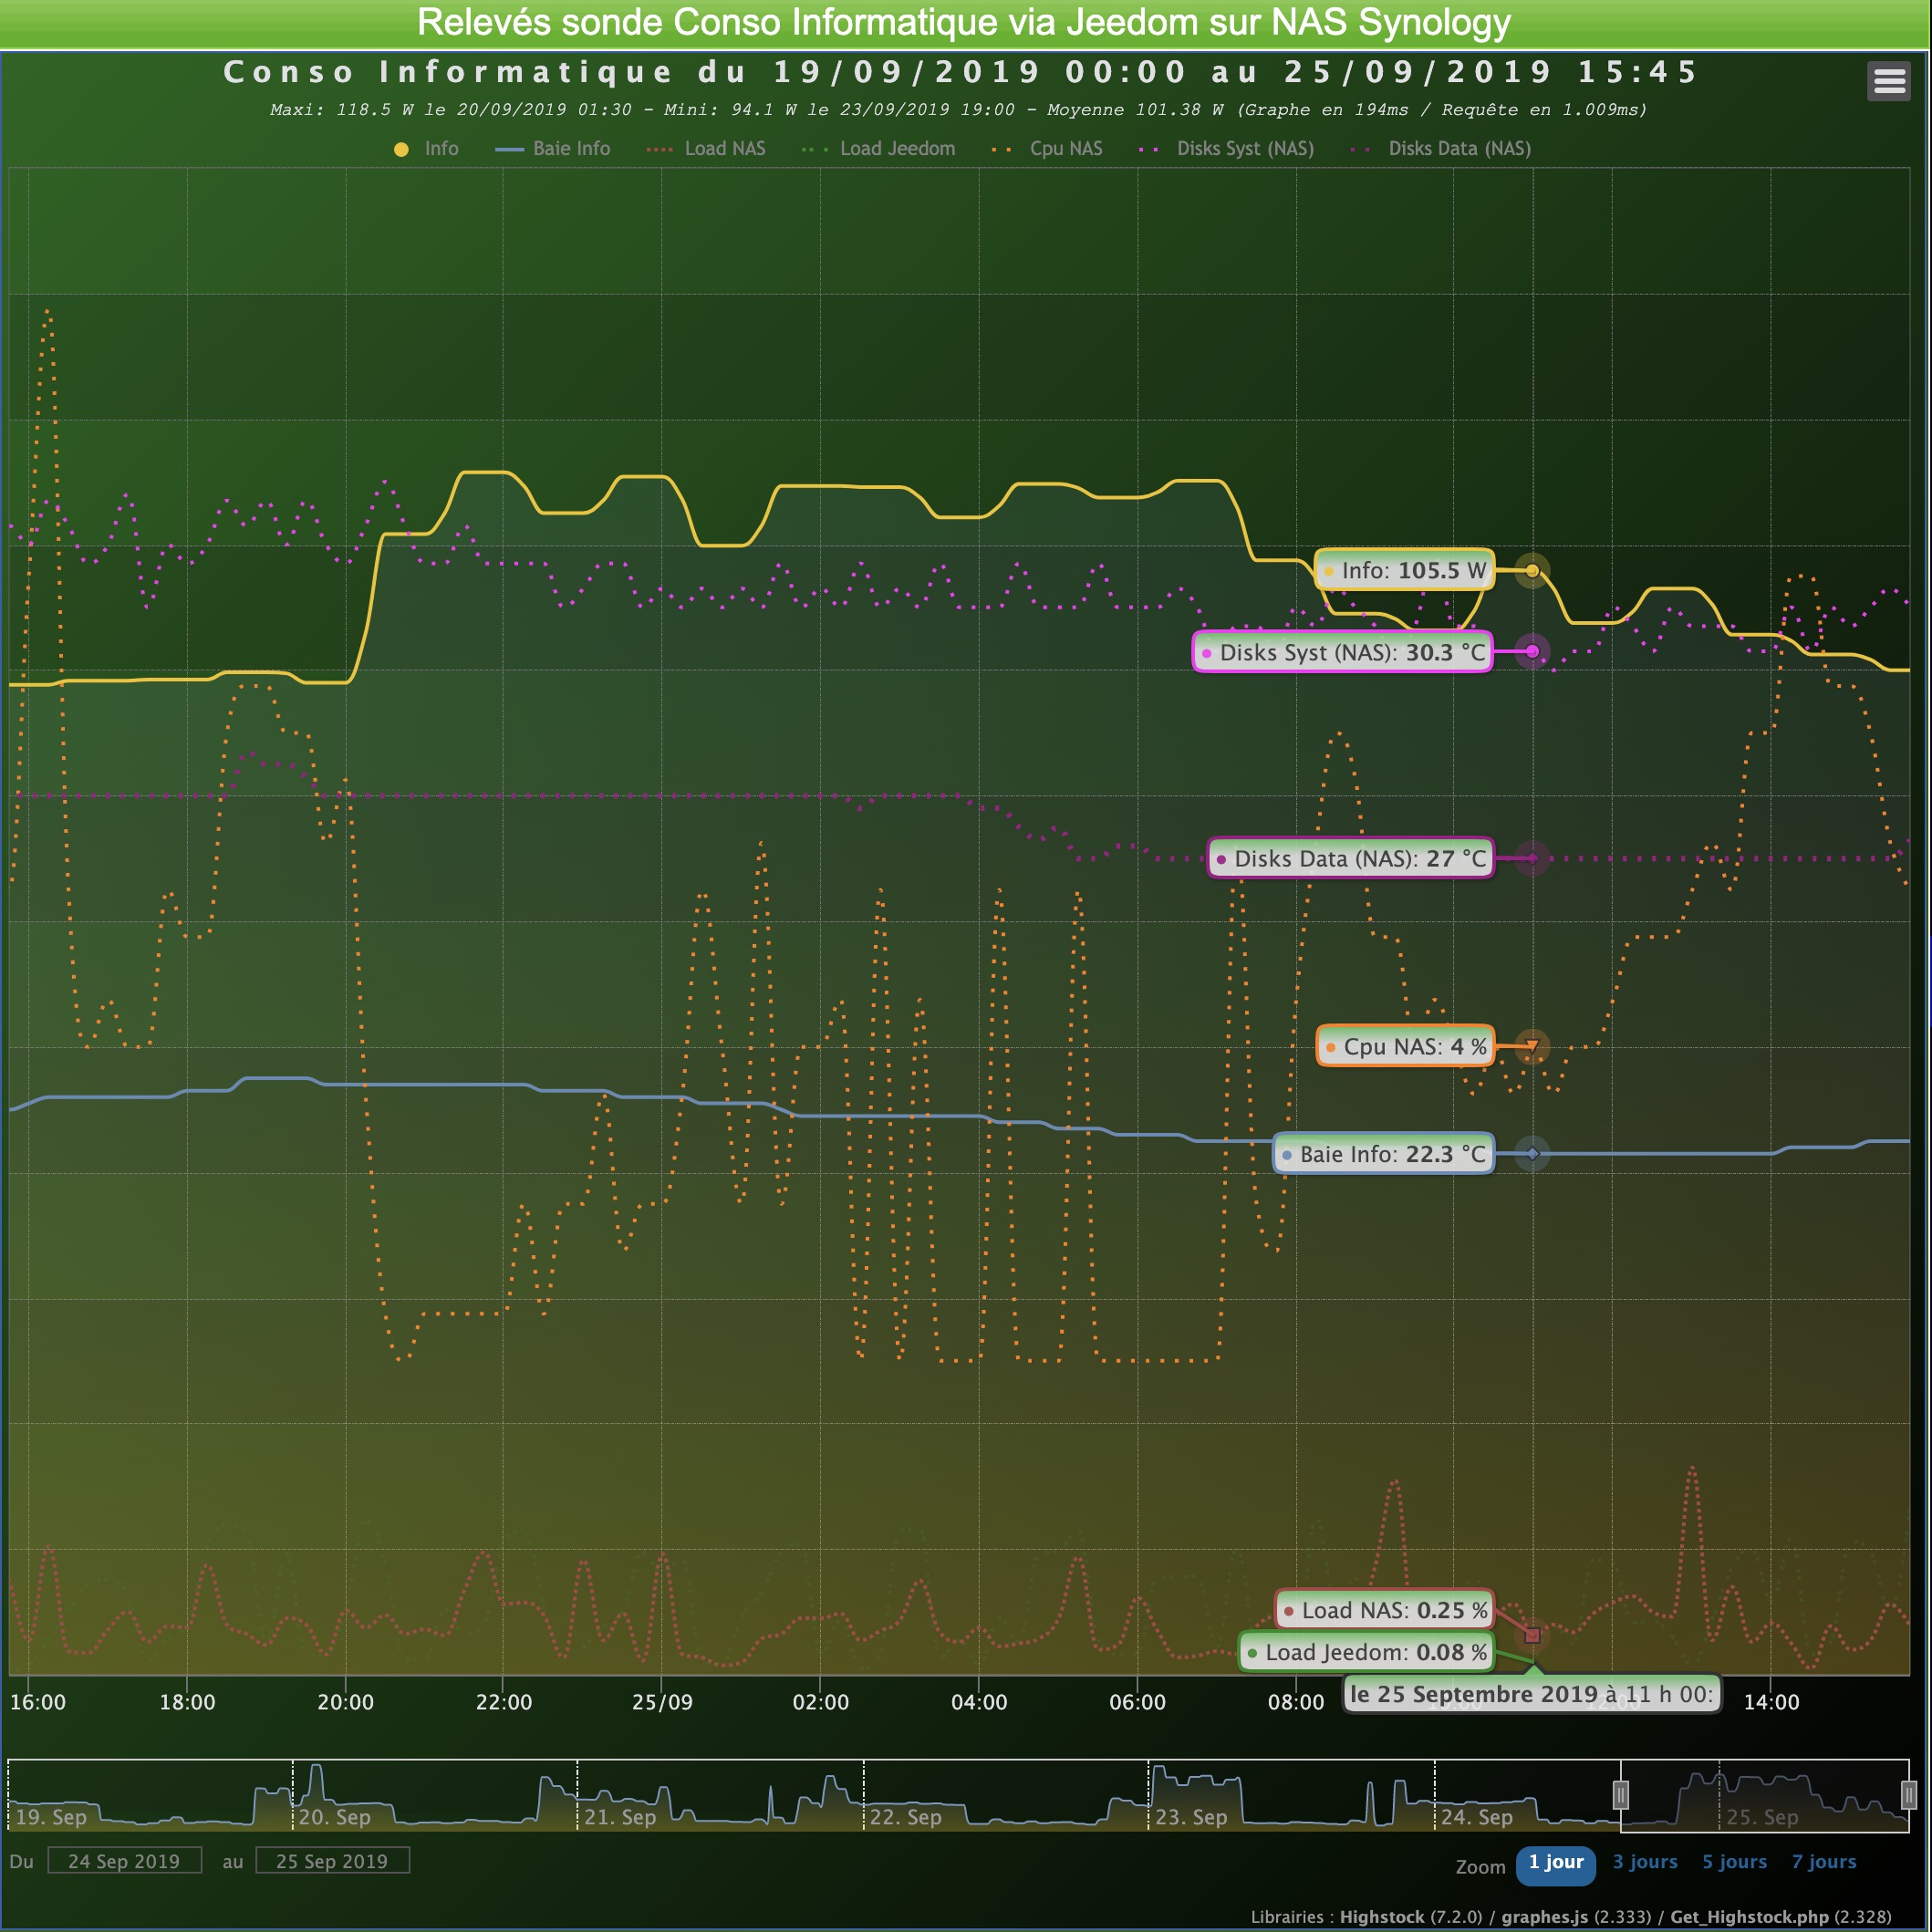Image resolution: width=1932 pixels, height=1932 pixels.
Task: Open the chart context menu hamburger icon
Action: tap(1888, 81)
